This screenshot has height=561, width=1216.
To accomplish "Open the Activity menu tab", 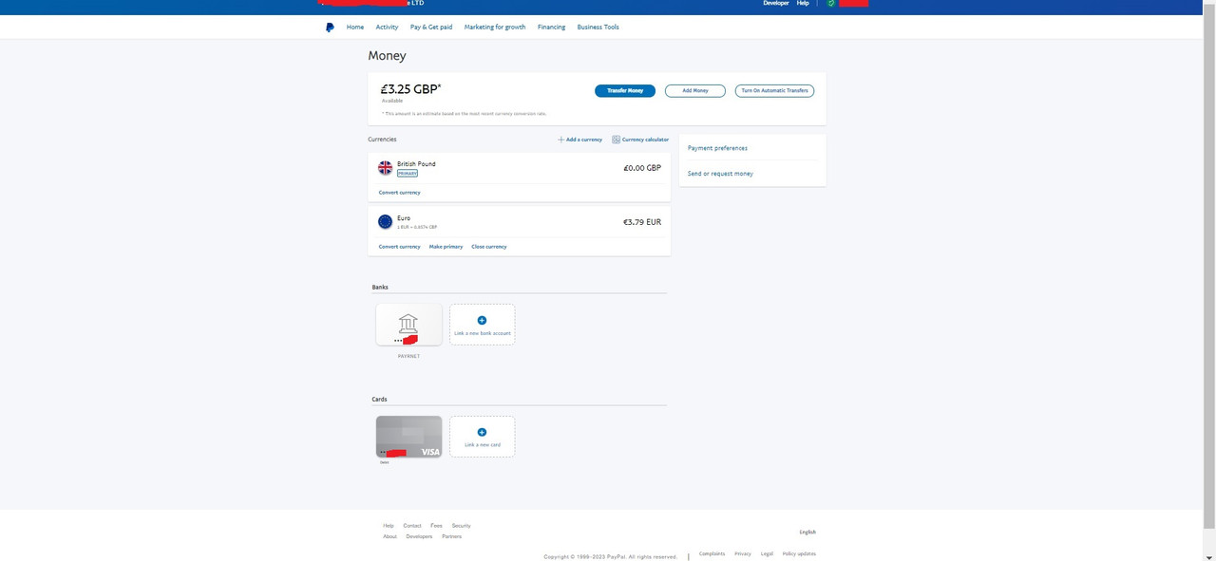I will coord(387,28).
